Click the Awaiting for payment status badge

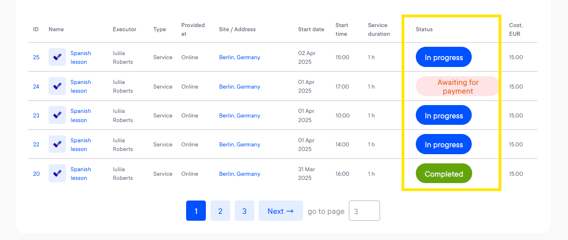[458, 86]
